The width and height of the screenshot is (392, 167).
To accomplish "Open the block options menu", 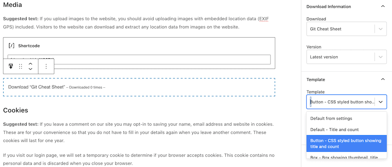I will point(46,66).
